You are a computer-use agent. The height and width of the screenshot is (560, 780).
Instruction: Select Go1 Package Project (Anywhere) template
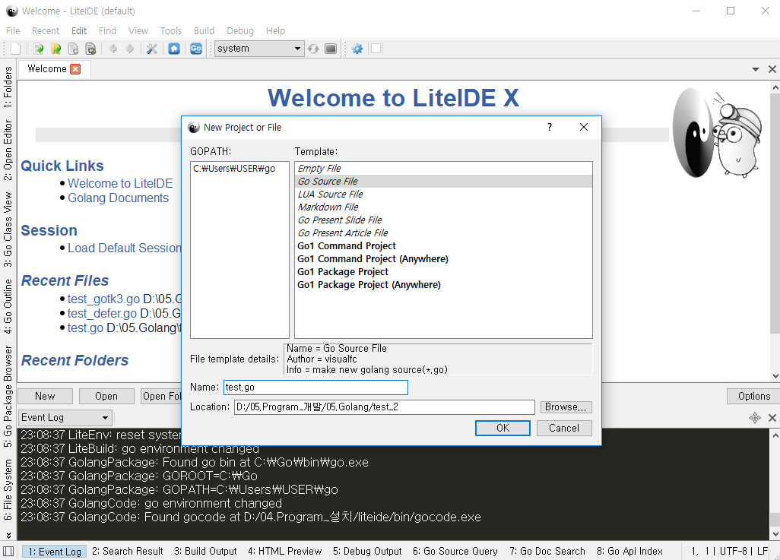click(x=442, y=284)
